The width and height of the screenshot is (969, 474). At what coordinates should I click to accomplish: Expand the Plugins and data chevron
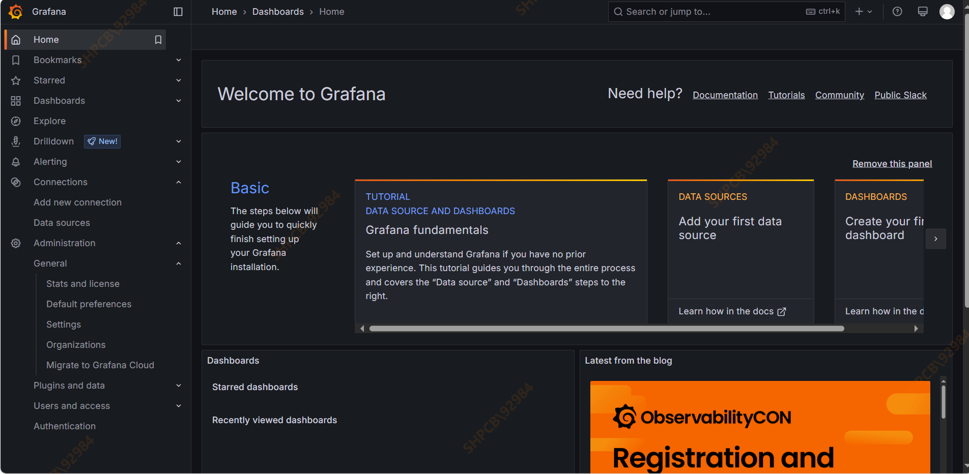click(179, 386)
